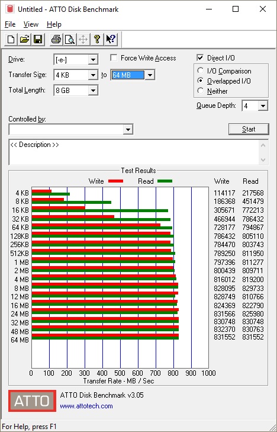Start the benchmark with Start button
Image resolution: width=277 pixels, height=432 pixels.
click(x=249, y=129)
